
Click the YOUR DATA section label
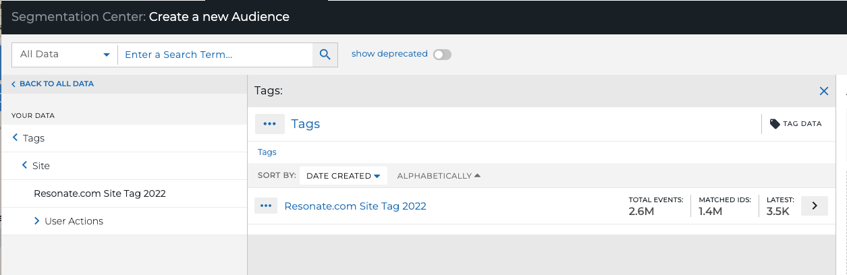(x=33, y=115)
